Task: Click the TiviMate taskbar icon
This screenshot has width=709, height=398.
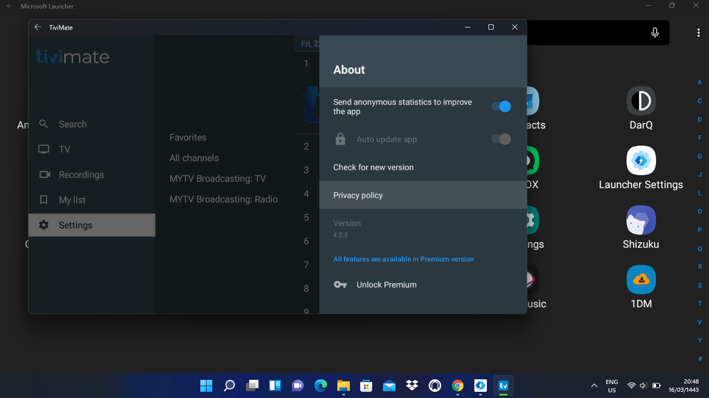Action: [503, 386]
